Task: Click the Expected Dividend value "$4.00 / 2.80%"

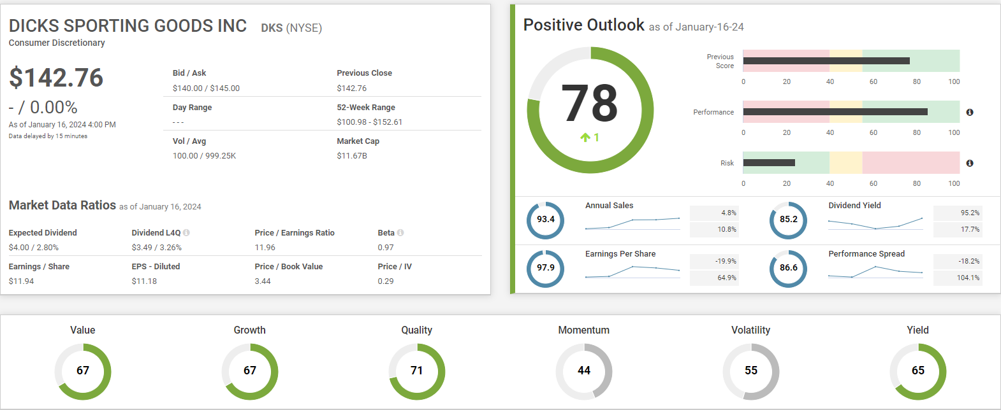Action: pos(34,248)
